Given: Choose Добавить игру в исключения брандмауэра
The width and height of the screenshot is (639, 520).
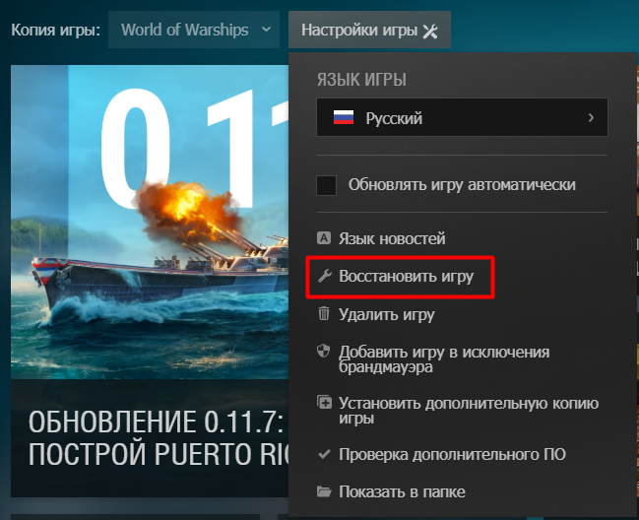Looking at the screenshot, I should coord(433,359).
